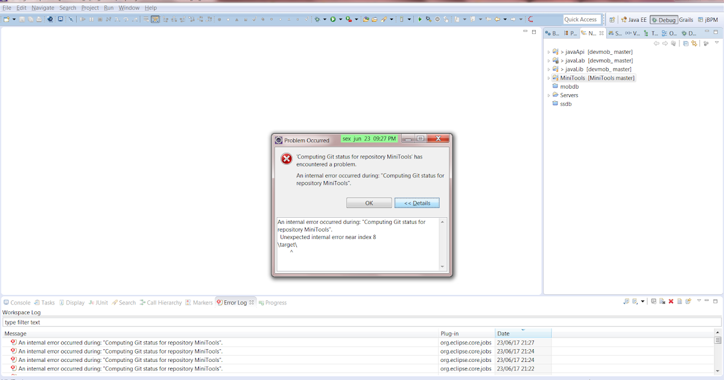Select the external tools launch icon
This screenshot has height=380, width=724.
(x=348, y=19)
